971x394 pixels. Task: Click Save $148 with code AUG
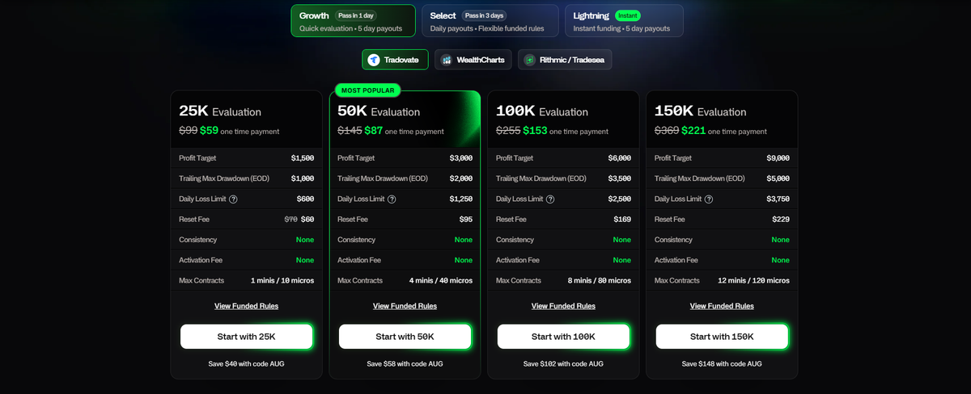coord(722,364)
